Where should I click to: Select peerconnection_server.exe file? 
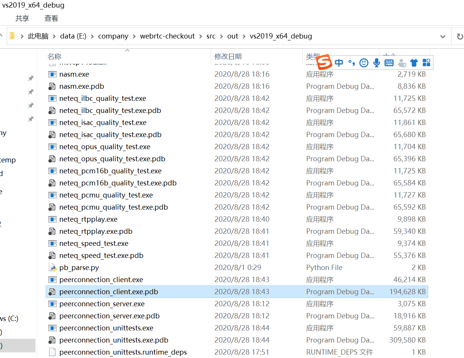click(x=102, y=304)
